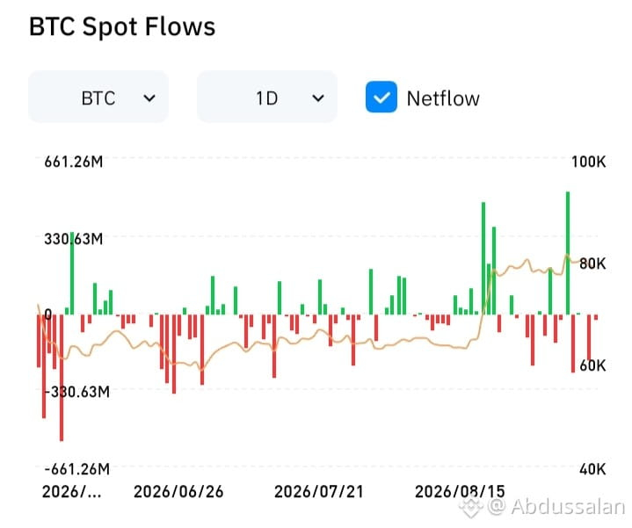Screen dimensions: 632x528
Task: Click the 2026/07/21 date axis label
Action: 319,491
